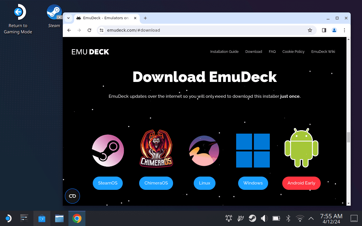Click the browser back arrow
The height and width of the screenshot is (226, 362).
tap(69, 30)
